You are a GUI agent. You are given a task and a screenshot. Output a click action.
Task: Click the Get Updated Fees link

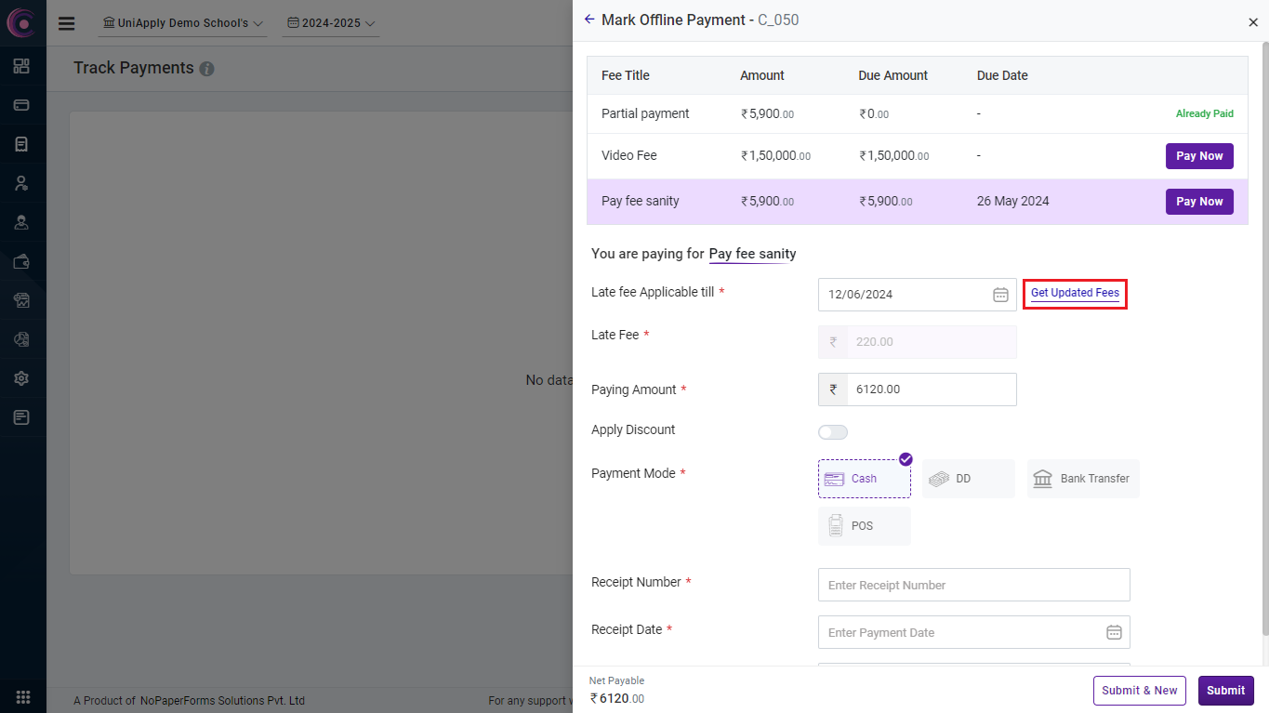(x=1075, y=293)
